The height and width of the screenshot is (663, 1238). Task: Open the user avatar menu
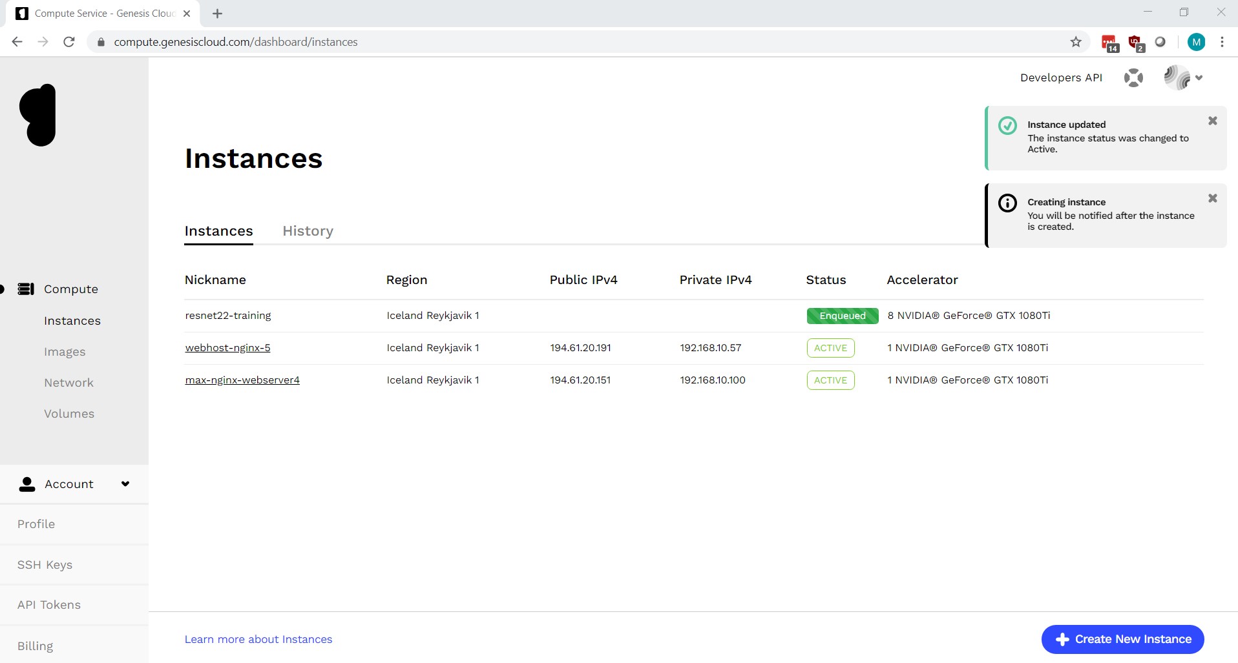click(1183, 77)
